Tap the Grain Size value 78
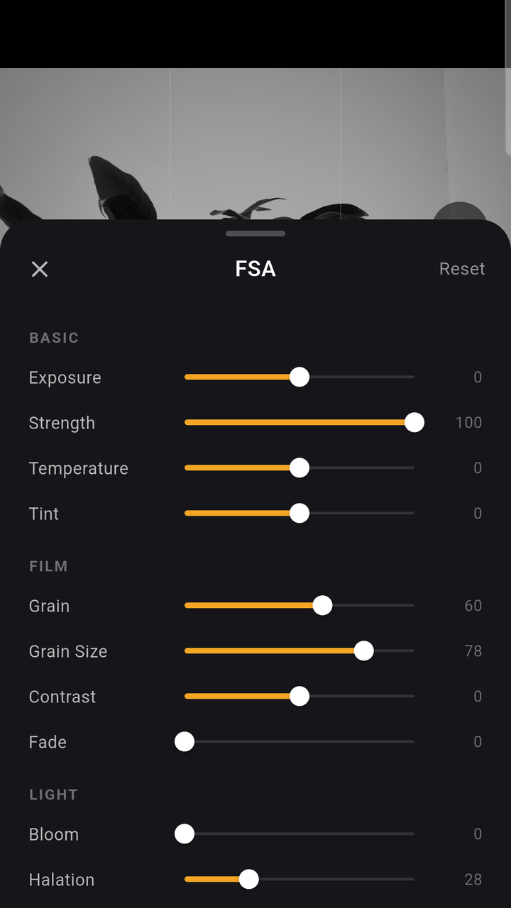The width and height of the screenshot is (511, 908). (x=473, y=651)
